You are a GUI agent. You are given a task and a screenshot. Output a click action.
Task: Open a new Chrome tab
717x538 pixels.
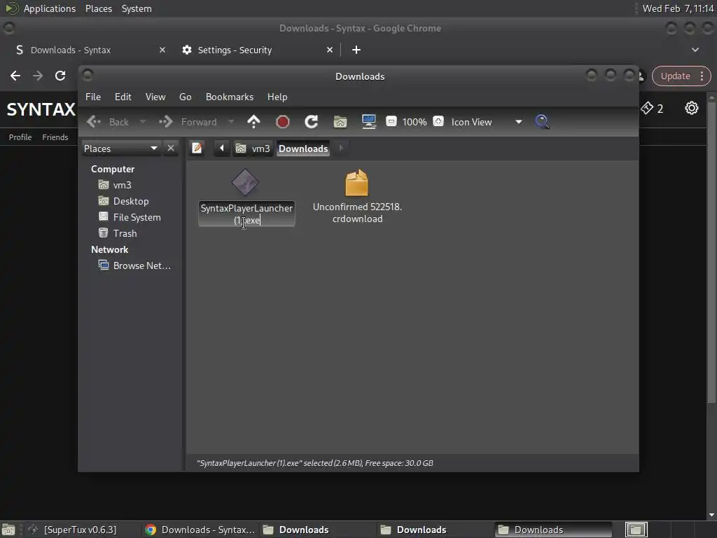point(356,50)
